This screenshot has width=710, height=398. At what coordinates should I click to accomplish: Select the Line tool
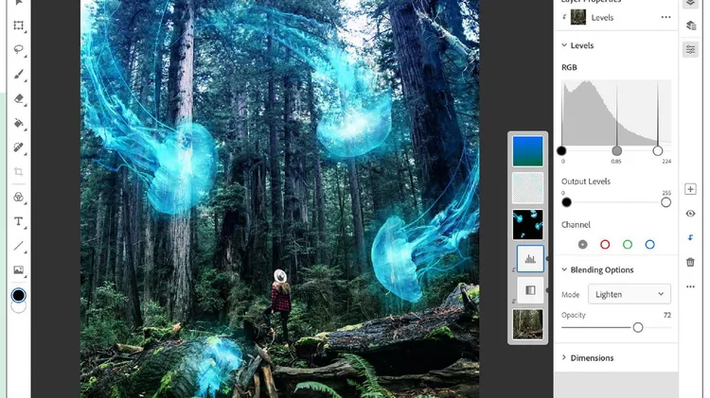pyautogui.click(x=19, y=246)
